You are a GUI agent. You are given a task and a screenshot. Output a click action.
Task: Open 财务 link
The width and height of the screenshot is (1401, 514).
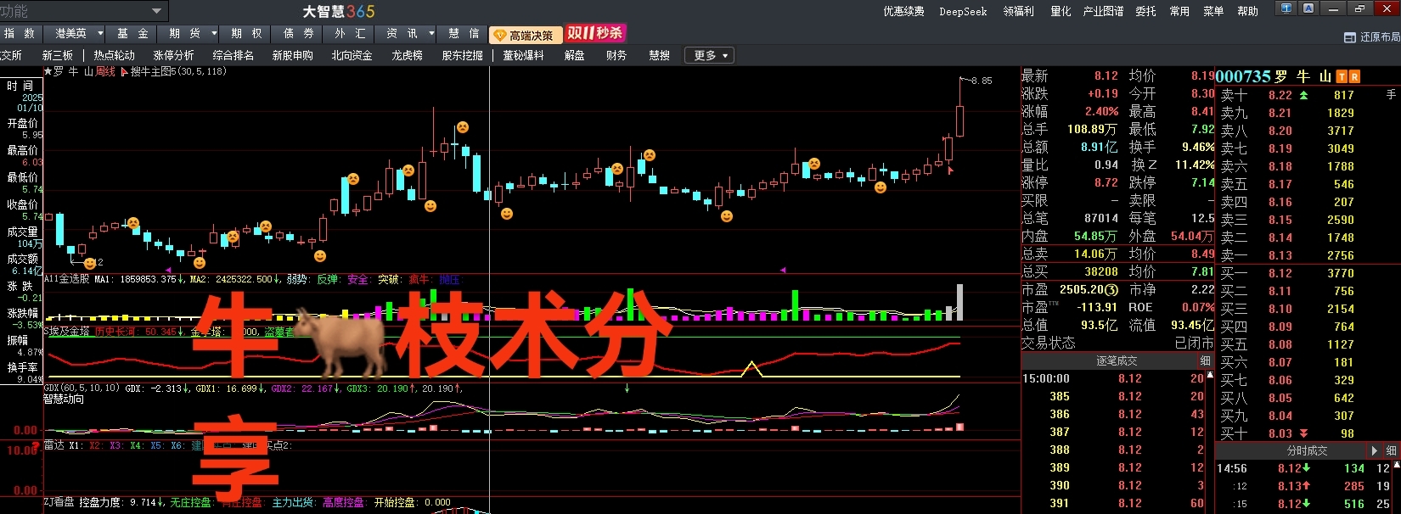pos(616,55)
